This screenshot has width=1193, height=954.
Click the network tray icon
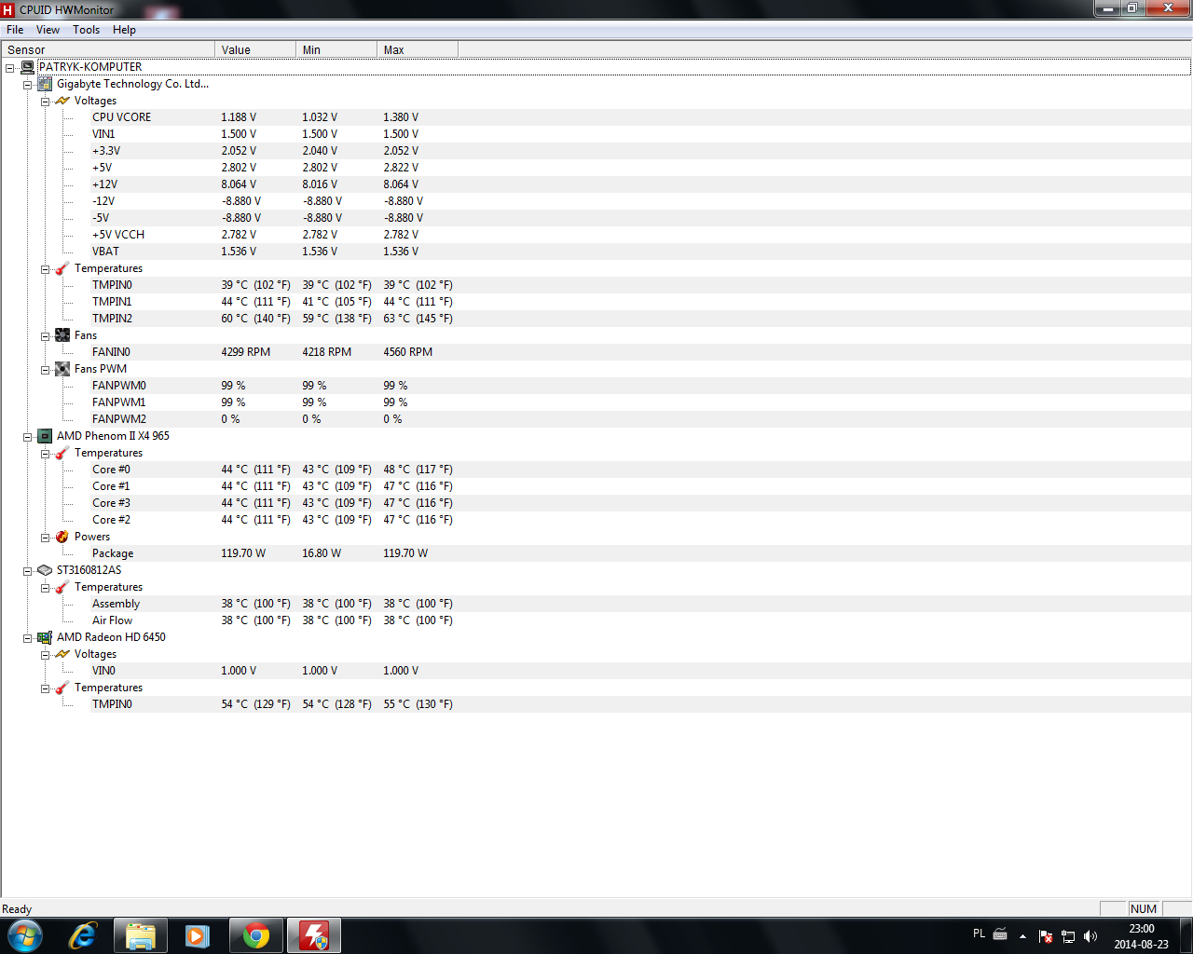pos(1068,936)
